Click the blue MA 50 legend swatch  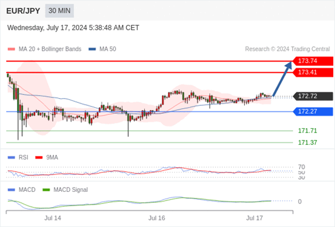point(92,49)
